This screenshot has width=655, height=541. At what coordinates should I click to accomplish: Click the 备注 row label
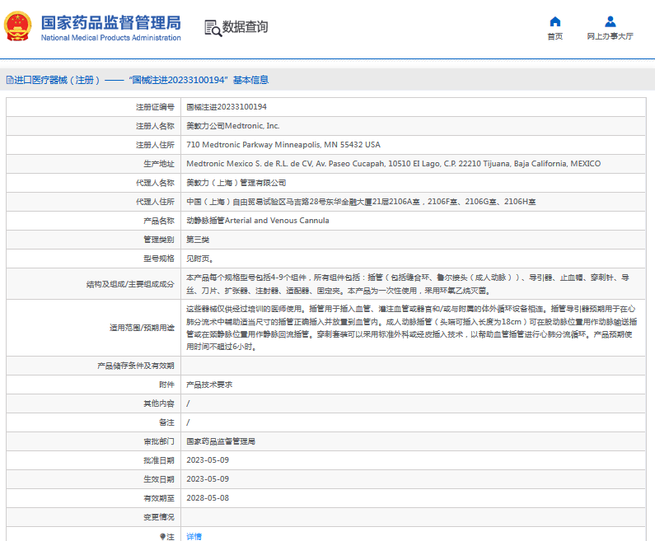coord(166,422)
